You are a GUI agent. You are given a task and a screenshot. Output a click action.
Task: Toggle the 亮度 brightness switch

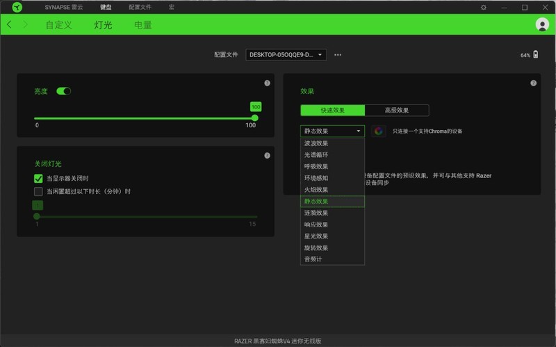click(x=63, y=91)
